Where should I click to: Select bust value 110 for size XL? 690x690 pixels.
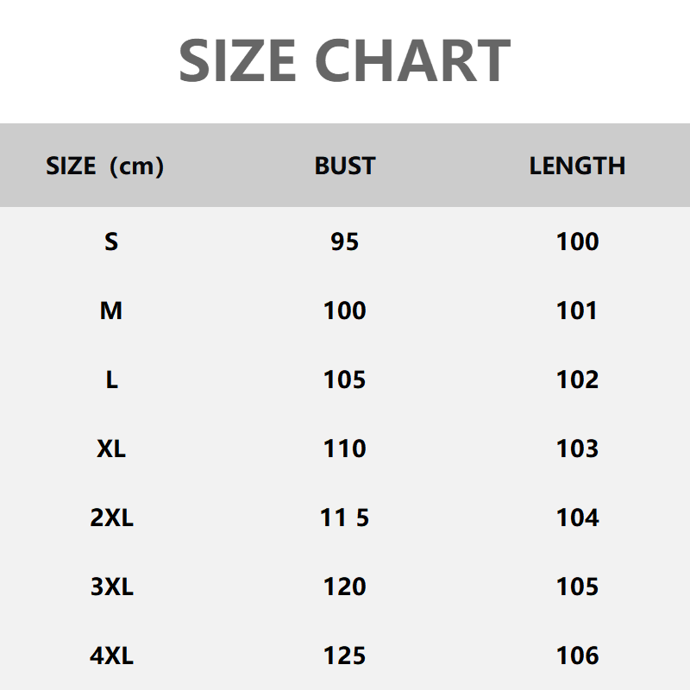344,448
